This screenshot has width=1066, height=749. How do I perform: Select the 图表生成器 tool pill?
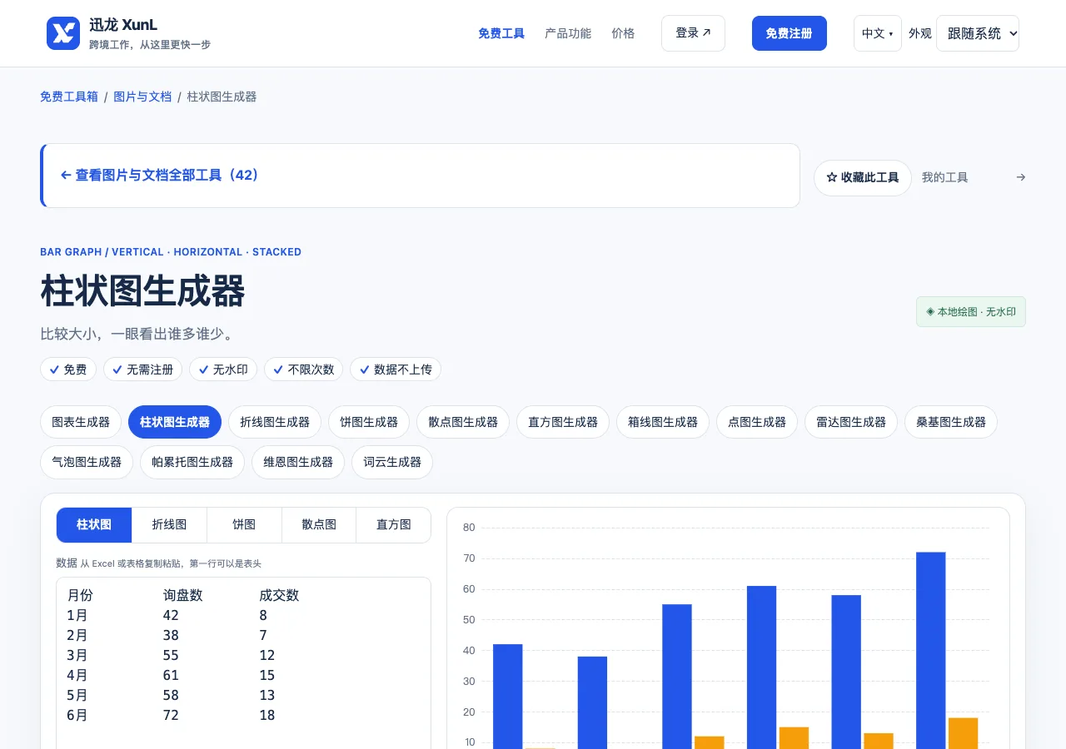tap(81, 422)
